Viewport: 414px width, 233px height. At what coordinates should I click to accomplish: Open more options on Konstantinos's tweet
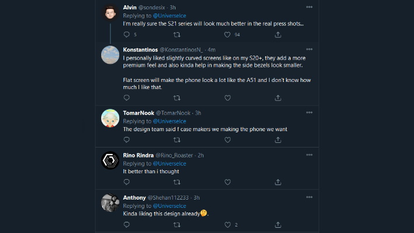309,49
